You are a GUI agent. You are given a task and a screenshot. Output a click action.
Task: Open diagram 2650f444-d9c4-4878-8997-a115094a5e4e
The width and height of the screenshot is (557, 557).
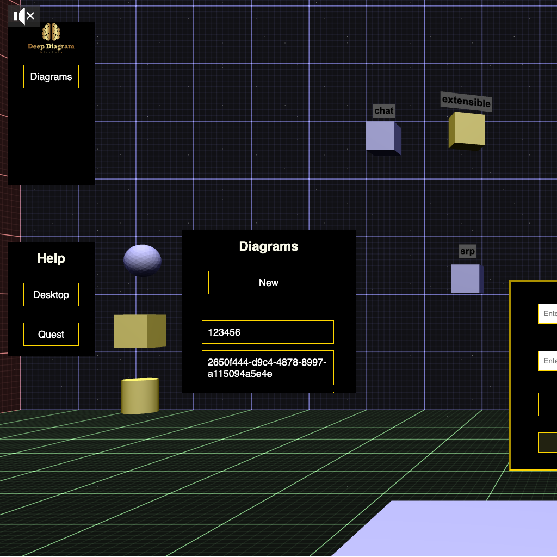[x=268, y=368]
